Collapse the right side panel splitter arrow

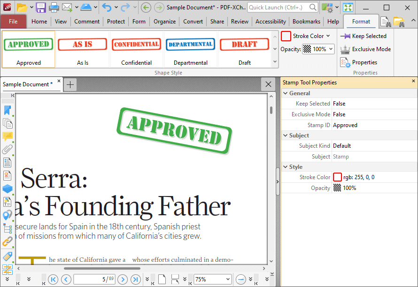click(278, 181)
